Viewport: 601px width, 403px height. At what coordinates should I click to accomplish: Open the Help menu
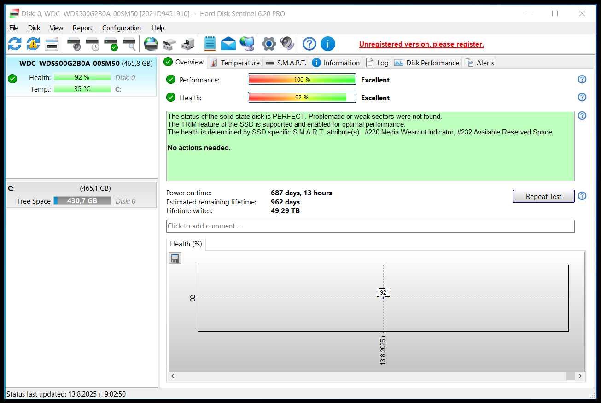pos(158,28)
